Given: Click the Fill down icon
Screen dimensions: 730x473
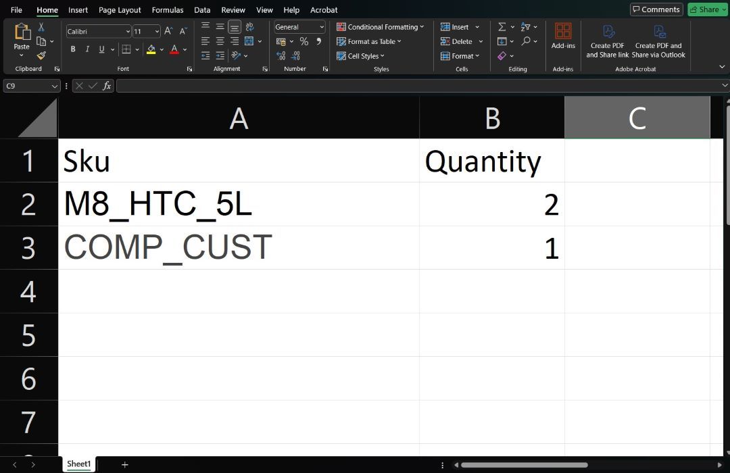Looking at the screenshot, I should pyautogui.click(x=502, y=41).
